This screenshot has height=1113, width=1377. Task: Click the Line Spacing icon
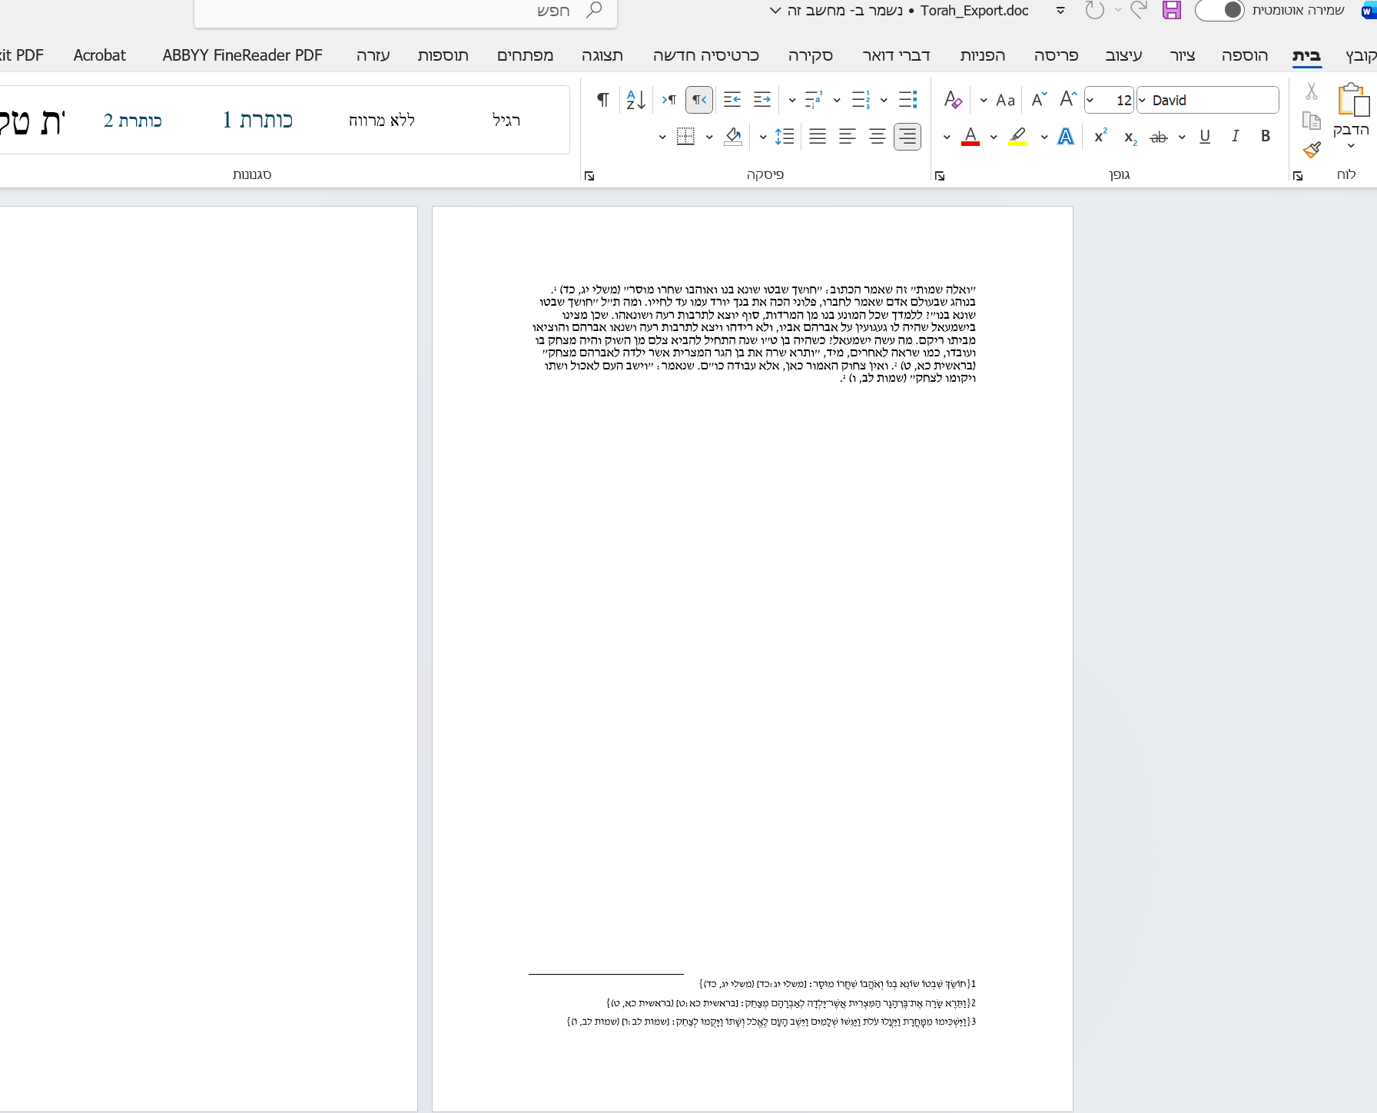pyautogui.click(x=784, y=137)
